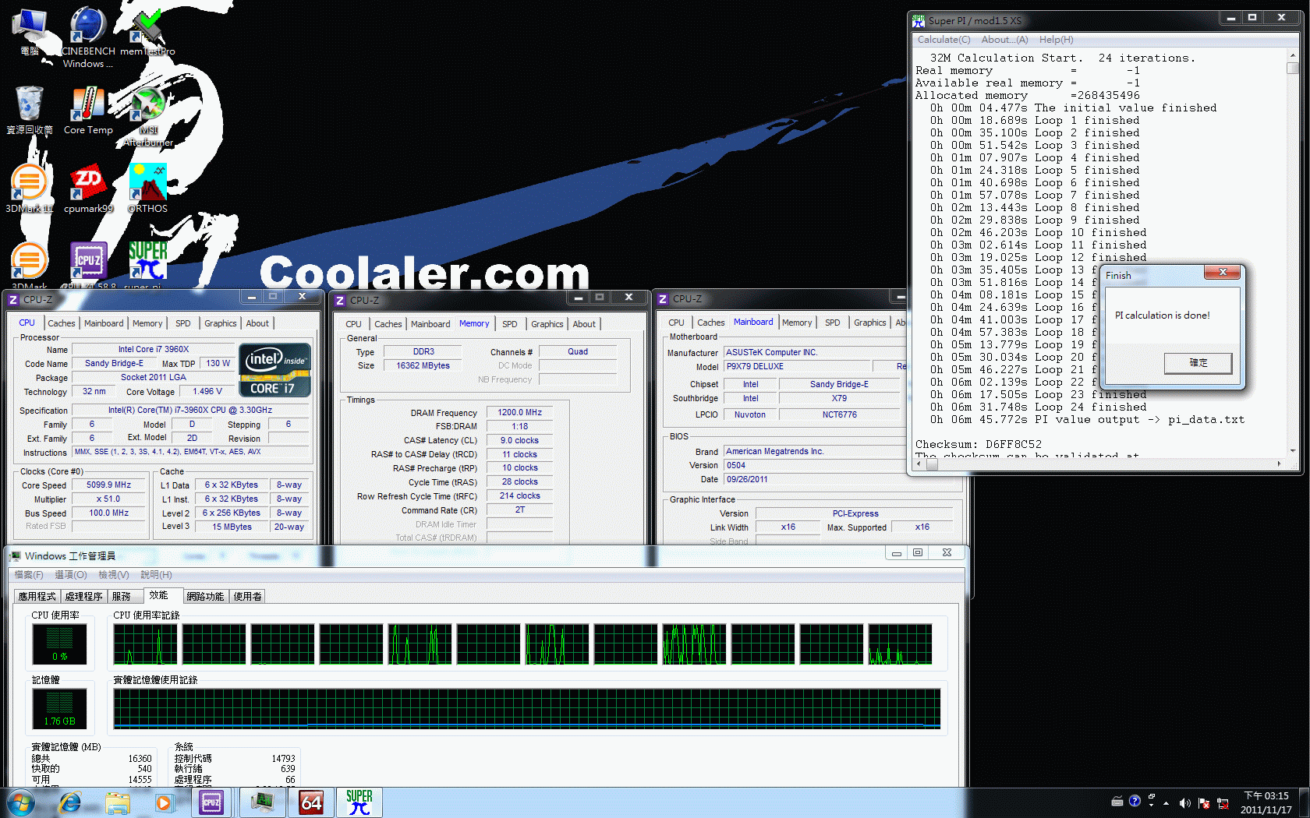Click the Super PI Checksum D6FF8C52 line
The image size is (1310, 818).
[979, 444]
